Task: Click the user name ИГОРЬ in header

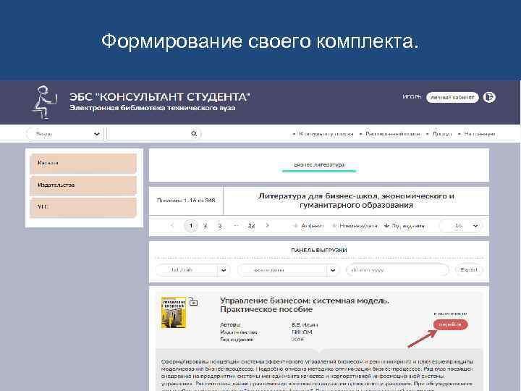Action: pos(412,97)
